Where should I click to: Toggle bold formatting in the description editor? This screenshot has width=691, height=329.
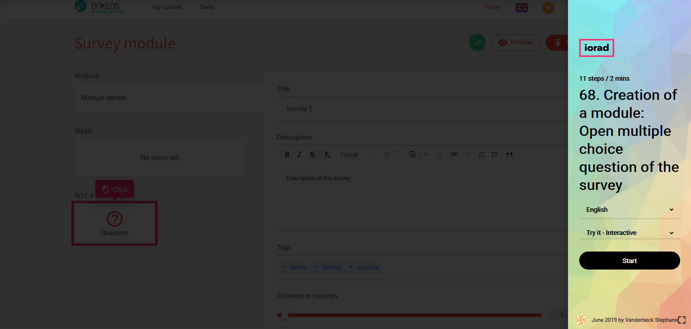pyautogui.click(x=287, y=155)
